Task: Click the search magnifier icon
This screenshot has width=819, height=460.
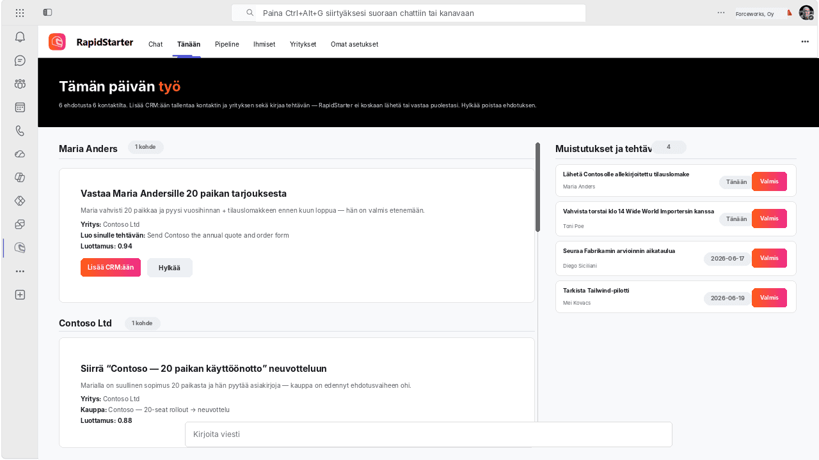Action: coord(250,13)
